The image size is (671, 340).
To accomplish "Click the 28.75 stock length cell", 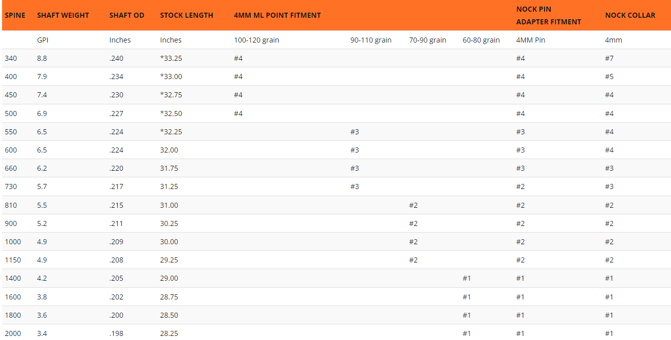I will [169, 297].
